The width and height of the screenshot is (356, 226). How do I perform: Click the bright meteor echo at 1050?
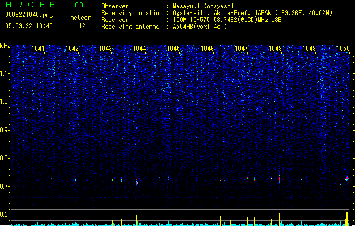click(x=347, y=179)
